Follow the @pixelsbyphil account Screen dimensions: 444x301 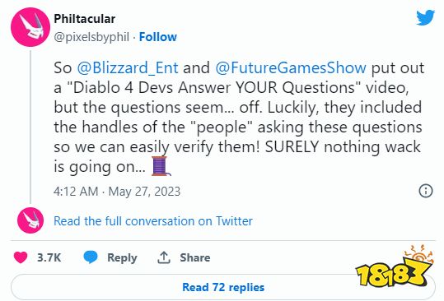[x=157, y=37]
